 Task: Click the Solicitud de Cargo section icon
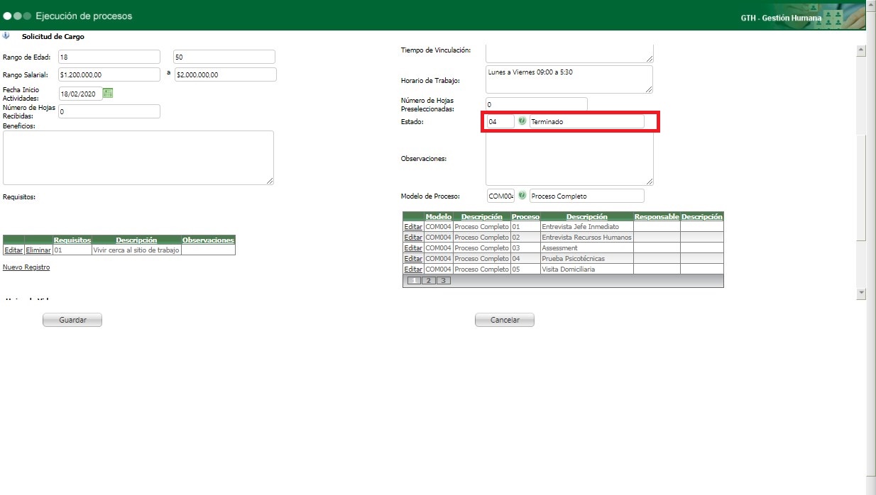pyautogui.click(x=6, y=35)
